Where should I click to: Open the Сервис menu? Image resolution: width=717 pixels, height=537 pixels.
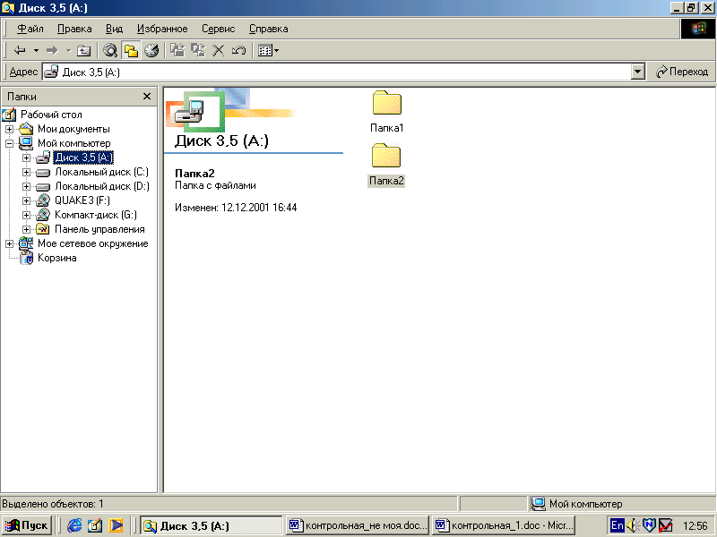pyautogui.click(x=219, y=29)
